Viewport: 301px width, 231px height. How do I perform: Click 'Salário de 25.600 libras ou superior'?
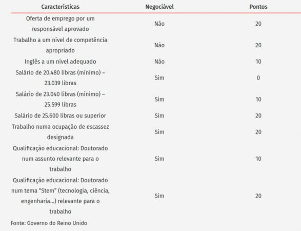[x=61, y=115]
